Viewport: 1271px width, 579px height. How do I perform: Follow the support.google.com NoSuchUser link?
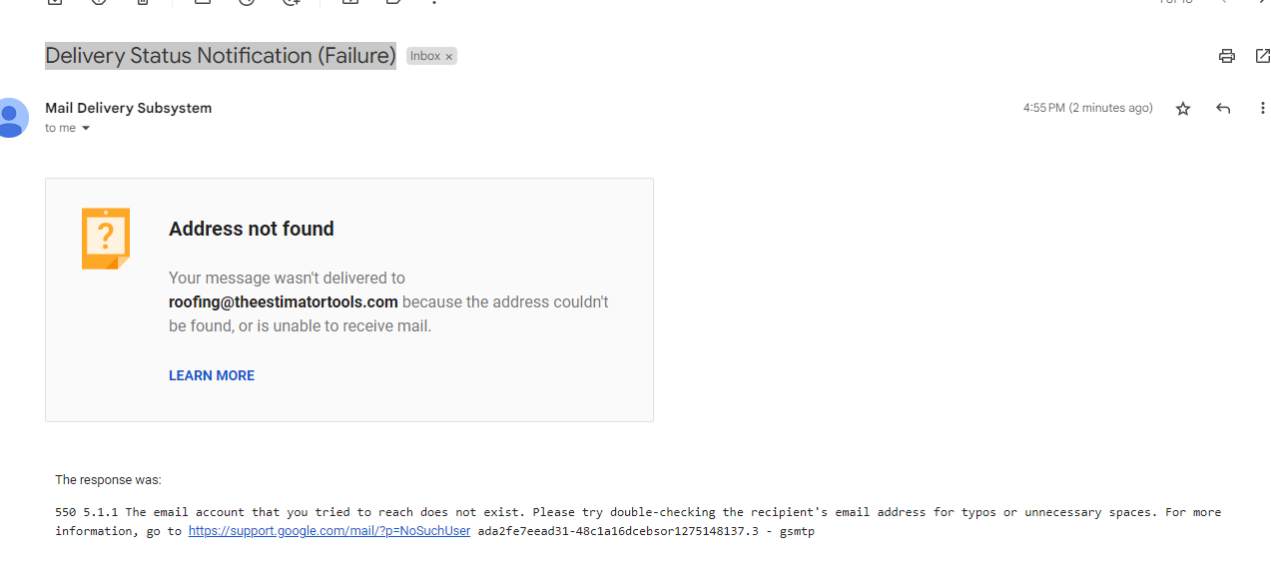328,531
